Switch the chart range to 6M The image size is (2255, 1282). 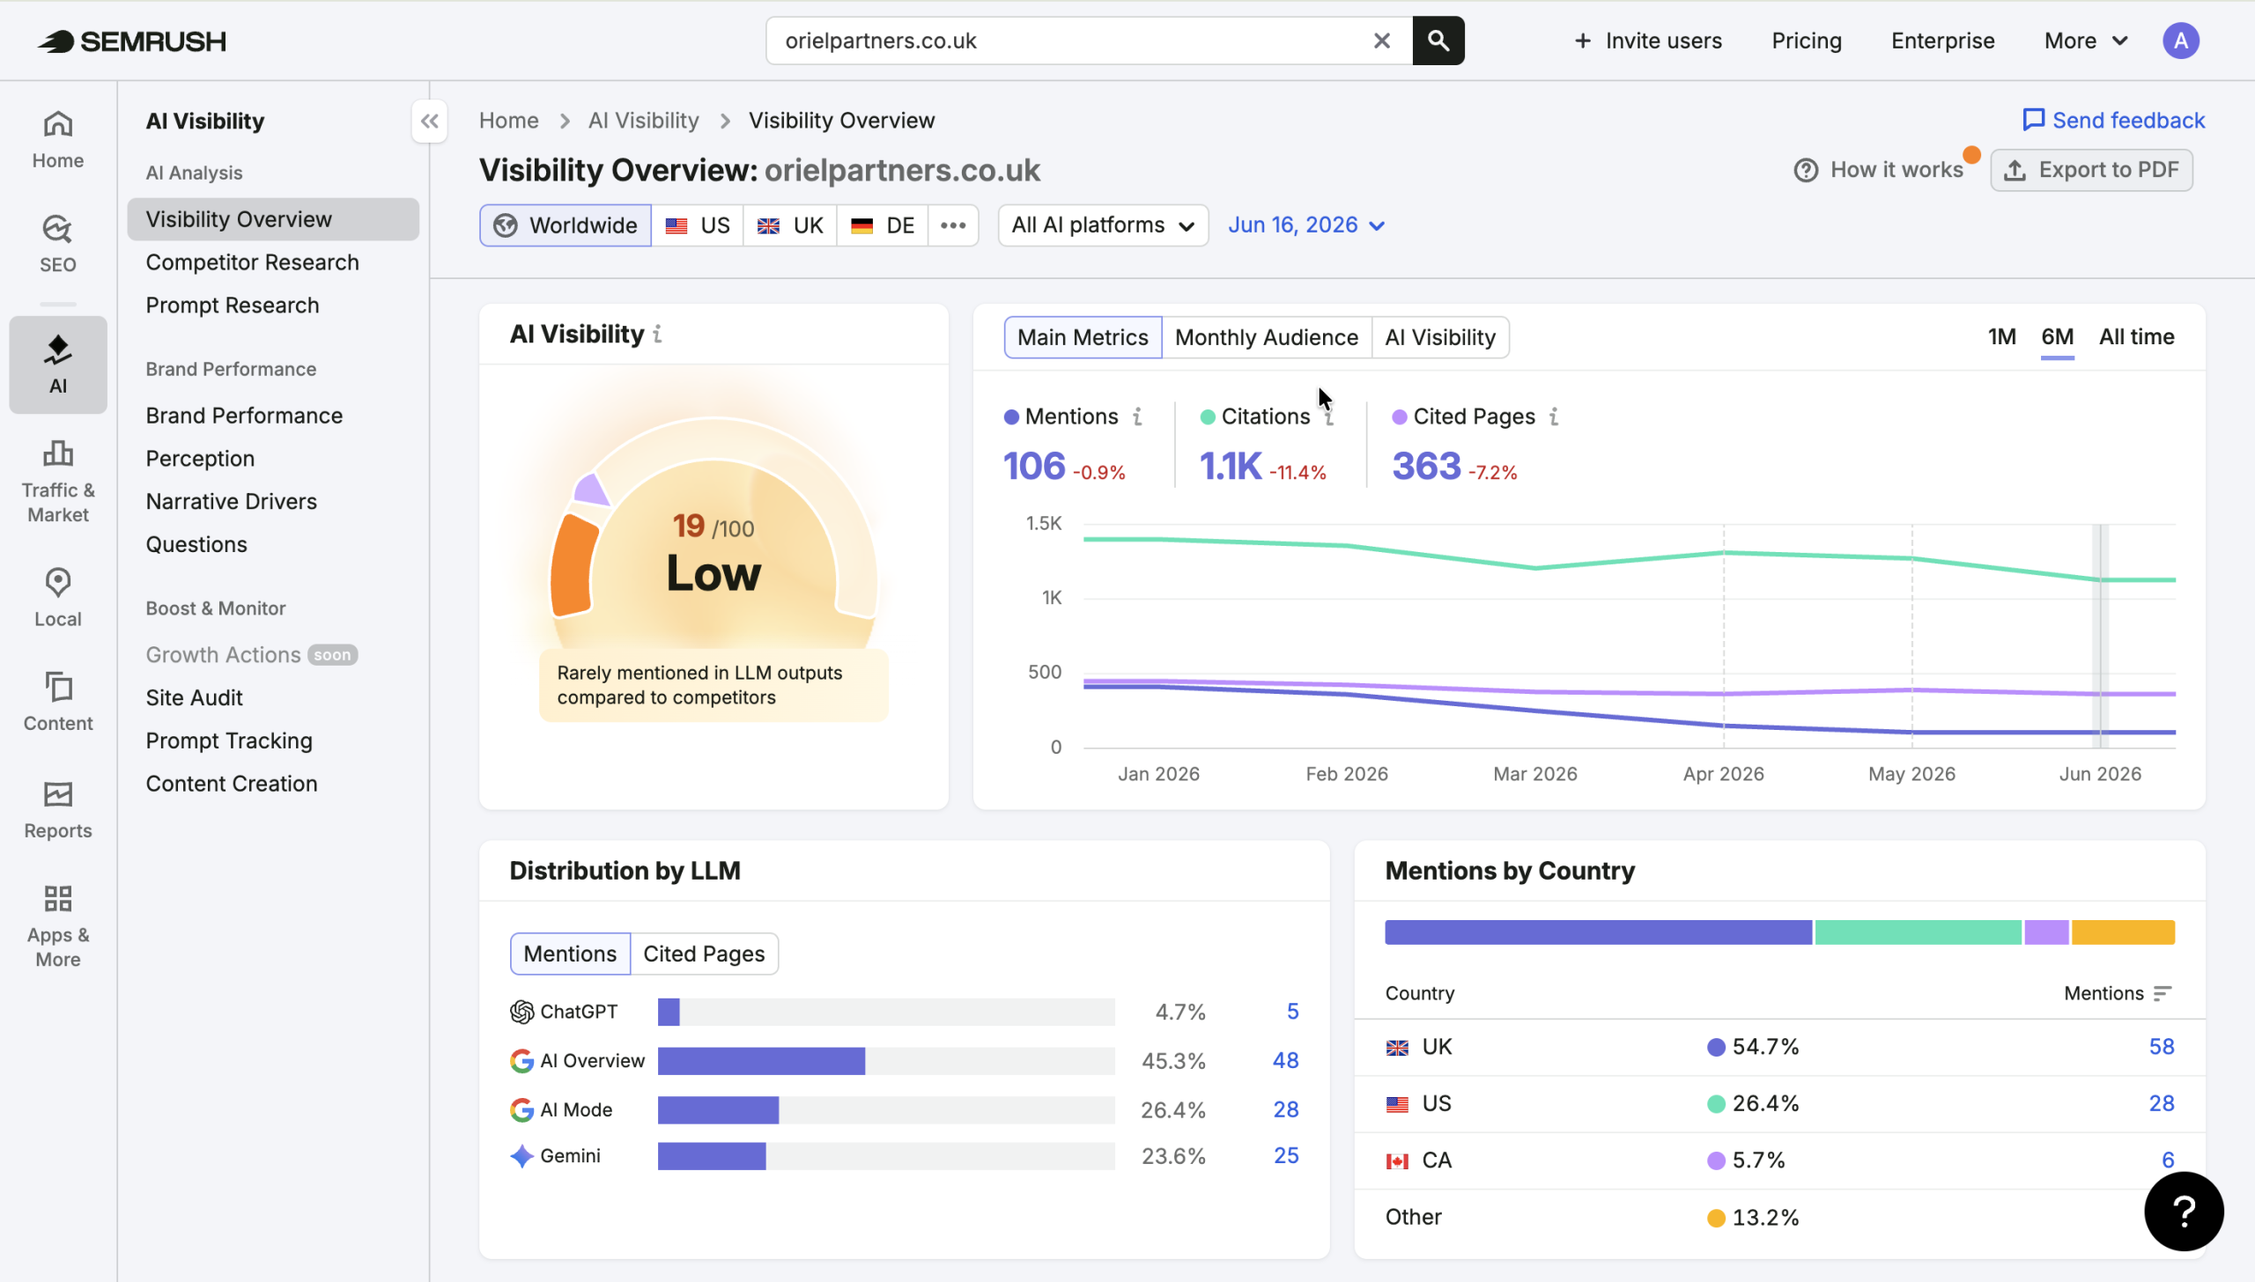[2057, 336]
